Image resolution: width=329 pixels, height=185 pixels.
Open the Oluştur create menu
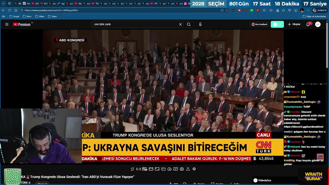tap(294, 24)
